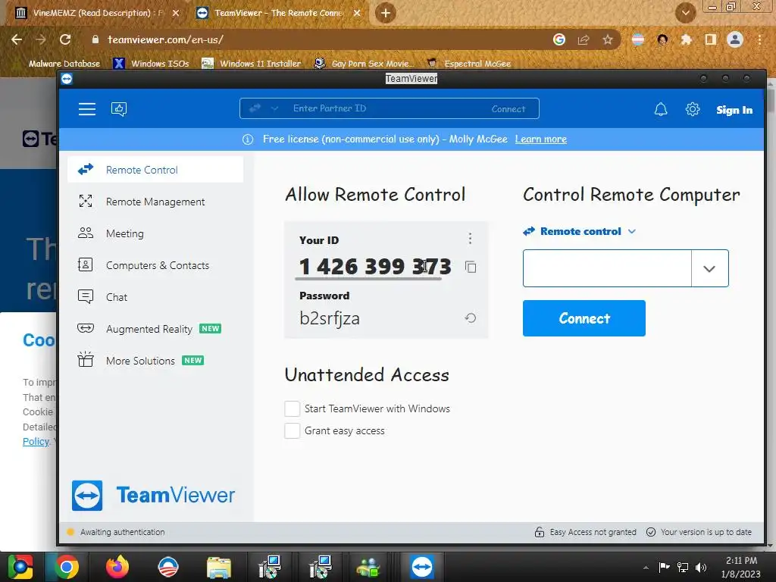Image resolution: width=776 pixels, height=582 pixels.
Task: Toggle Chrome side panel icon
Action: tap(711, 39)
